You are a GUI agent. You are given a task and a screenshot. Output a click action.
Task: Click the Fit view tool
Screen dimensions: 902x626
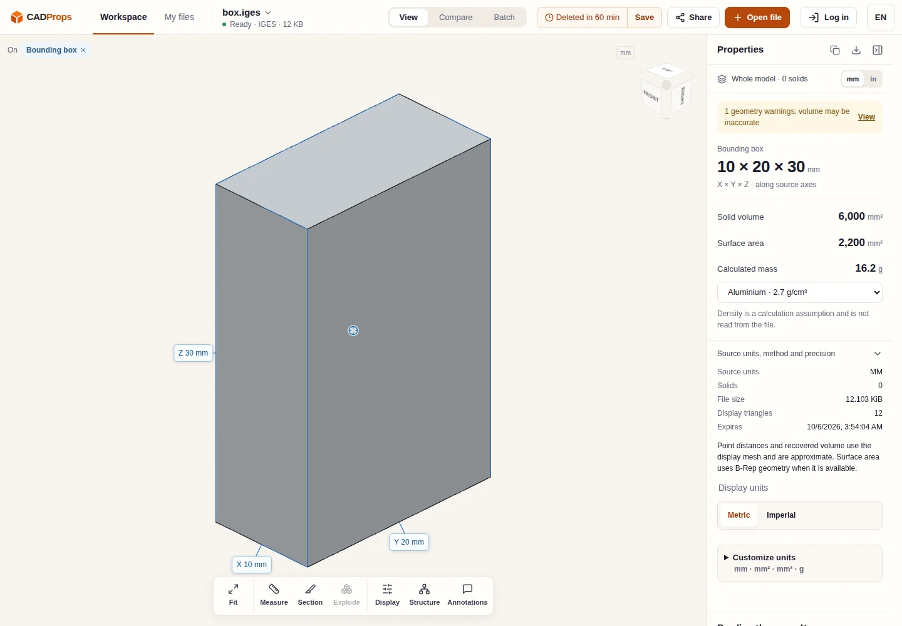click(233, 595)
